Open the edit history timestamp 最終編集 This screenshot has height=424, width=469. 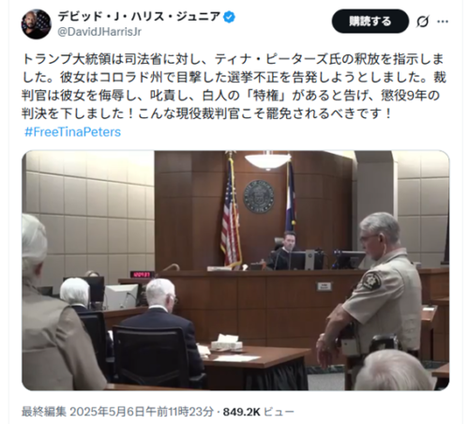click(117, 412)
